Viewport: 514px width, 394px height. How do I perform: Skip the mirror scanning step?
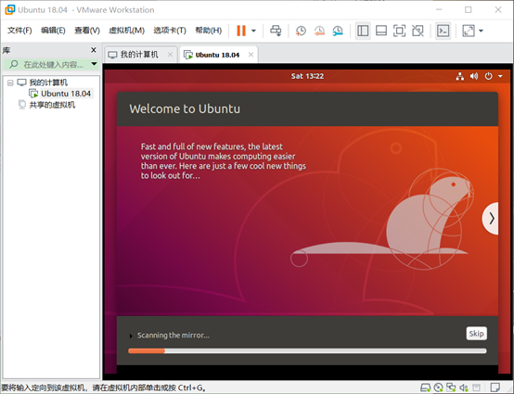tap(476, 334)
